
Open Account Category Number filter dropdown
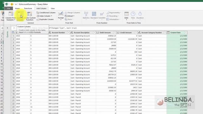165,33
